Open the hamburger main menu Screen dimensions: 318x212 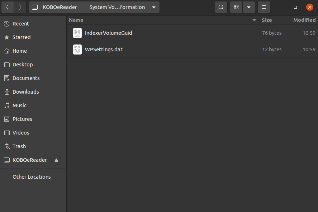click(264, 7)
